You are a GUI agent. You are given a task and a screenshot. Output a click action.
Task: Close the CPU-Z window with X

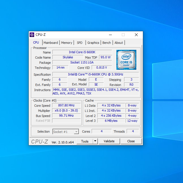[x=136, y=35]
